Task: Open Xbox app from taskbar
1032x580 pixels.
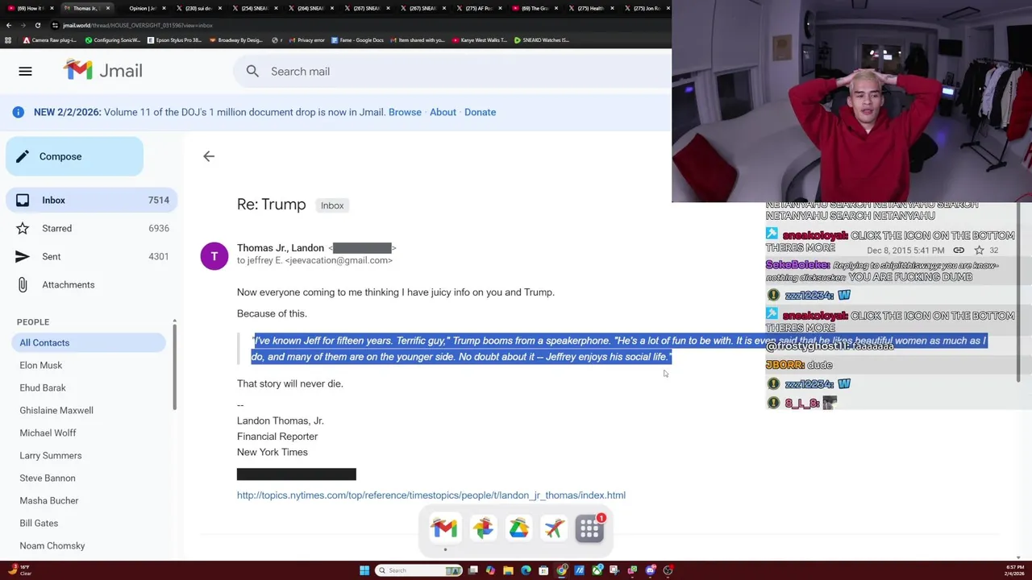Action: pyautogui.click(x=597, y=570)
